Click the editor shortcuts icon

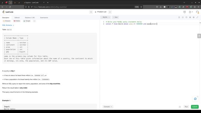coord(190,17)
